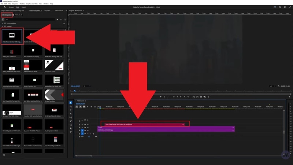Screen dimensions: 293x165
Task: Expand the Libraries tree item
Action: (x=3, y=26)
